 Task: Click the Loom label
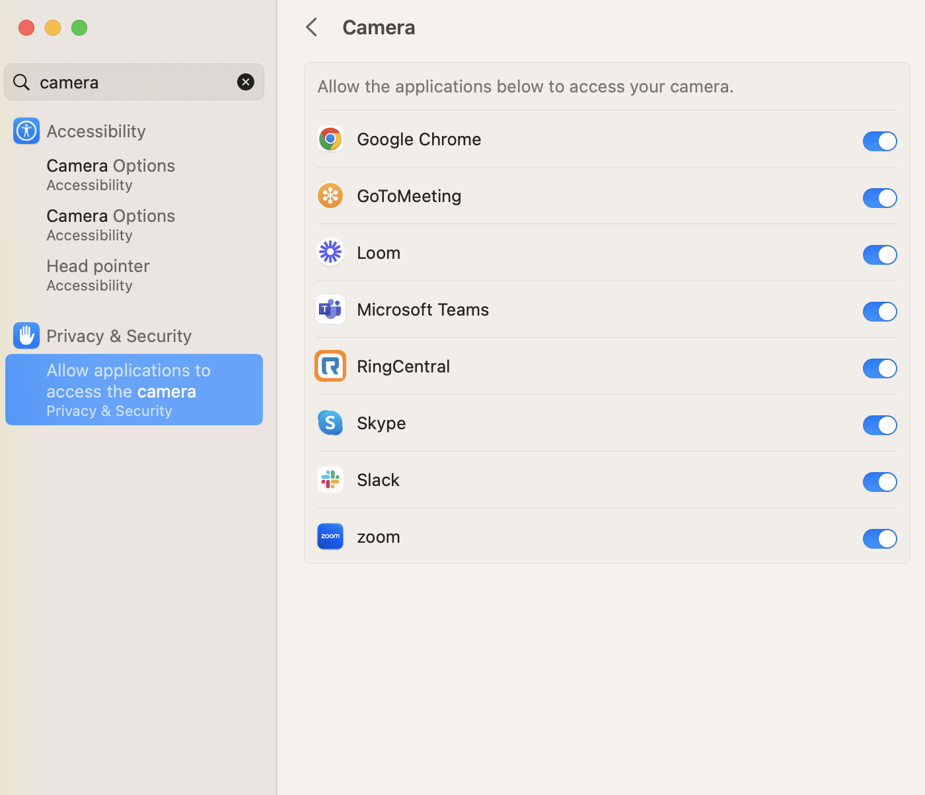coord(379,253)
